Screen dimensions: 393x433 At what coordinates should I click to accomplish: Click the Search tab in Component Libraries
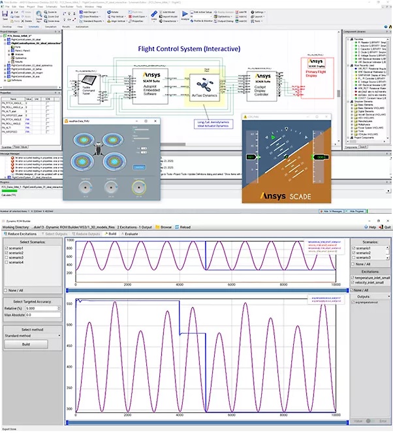363,147
